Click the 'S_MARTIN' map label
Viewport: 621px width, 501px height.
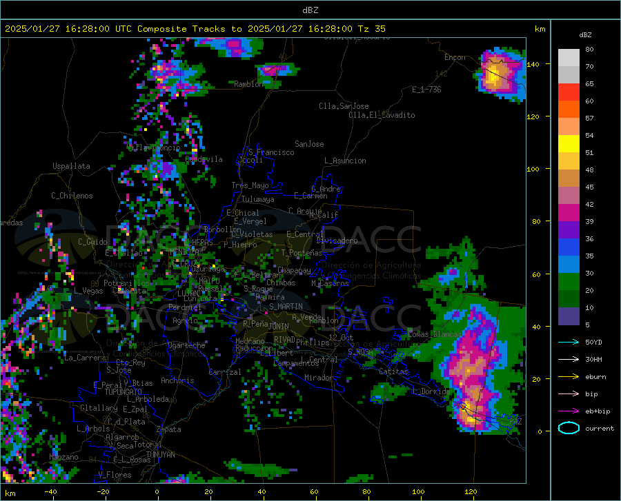pos(286,307)
